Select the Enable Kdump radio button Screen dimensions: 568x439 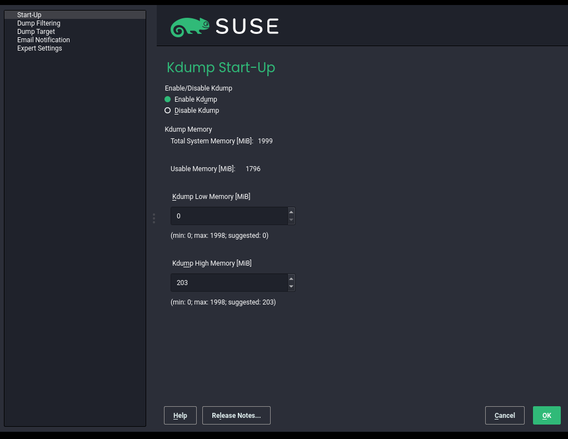click(x=168, y=99)
